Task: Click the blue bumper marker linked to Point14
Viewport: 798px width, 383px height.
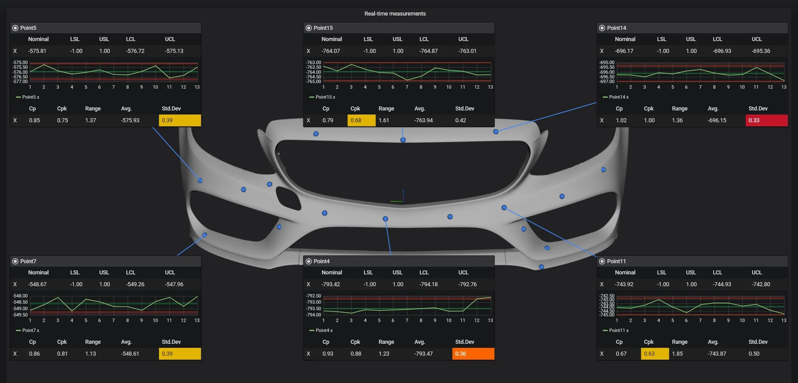Action: click(x=496, y=132)
